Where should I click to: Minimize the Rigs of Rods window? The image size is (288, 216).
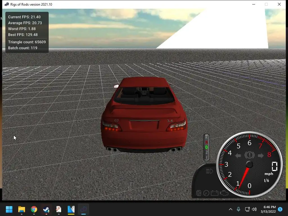pyautogui.click(x=254, y=4)
